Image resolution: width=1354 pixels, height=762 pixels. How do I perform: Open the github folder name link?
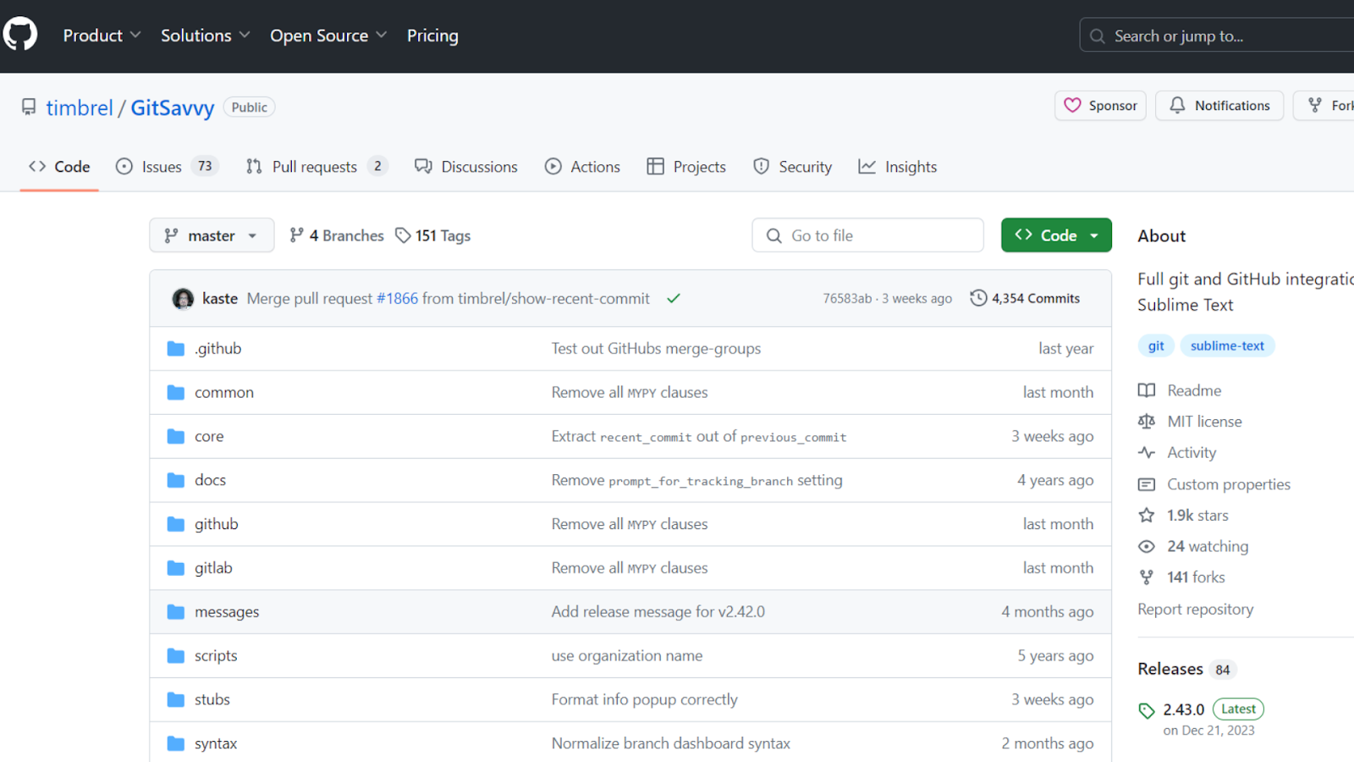pos(217,524)
